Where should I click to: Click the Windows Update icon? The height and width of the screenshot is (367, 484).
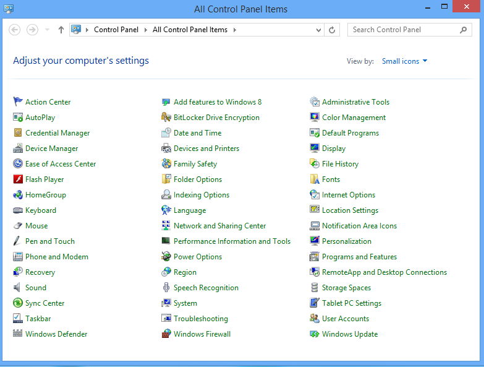tap(315, 334)
